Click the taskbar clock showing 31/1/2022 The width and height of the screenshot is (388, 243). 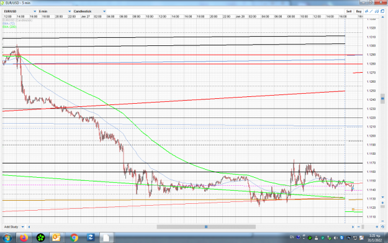coord(374,238)
